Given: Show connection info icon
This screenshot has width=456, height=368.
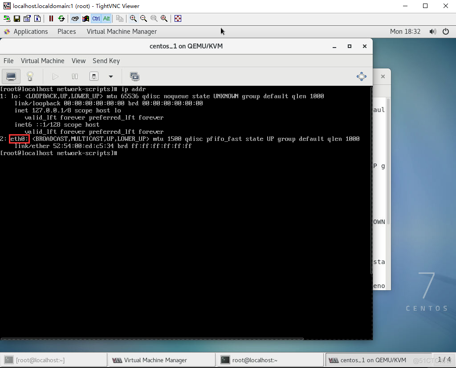Looking at the screenshot, I should click(37, 19).
